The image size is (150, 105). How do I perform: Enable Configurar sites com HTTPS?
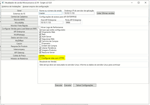click(x=40, y=58)
